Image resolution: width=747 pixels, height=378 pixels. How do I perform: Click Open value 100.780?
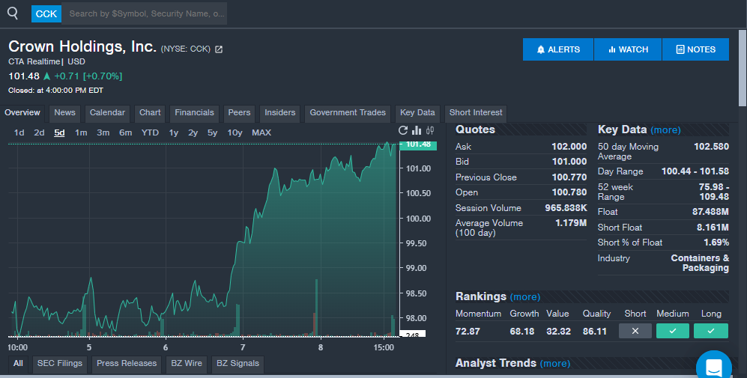(x=569, y=192)
